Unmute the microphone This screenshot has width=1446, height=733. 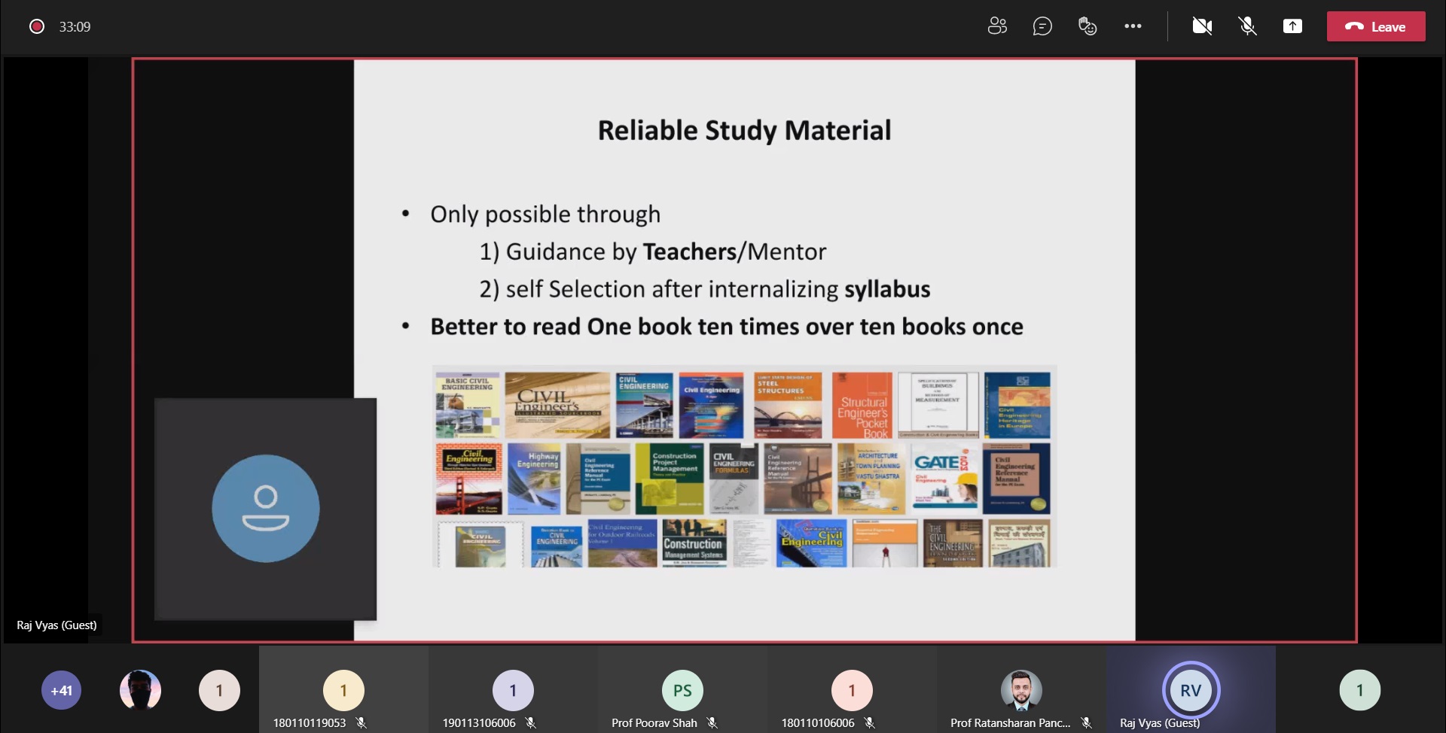(x=1247, y=26)
